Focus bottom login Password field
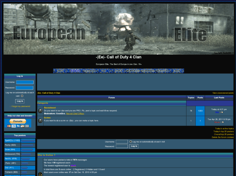The height and width of the screenshot is (176, 236). tap(122, 146)
